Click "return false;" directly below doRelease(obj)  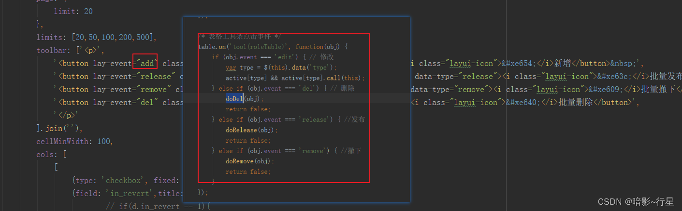pos(248,140)
